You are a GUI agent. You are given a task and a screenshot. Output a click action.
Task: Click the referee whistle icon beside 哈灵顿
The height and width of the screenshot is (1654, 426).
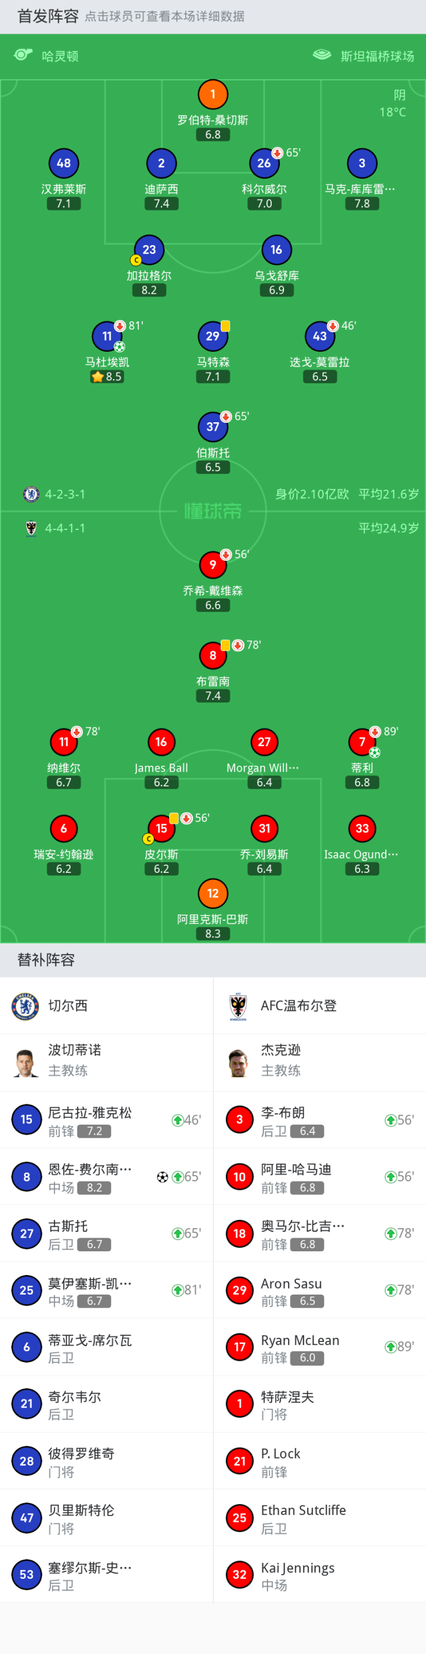[x=24, y=56]
